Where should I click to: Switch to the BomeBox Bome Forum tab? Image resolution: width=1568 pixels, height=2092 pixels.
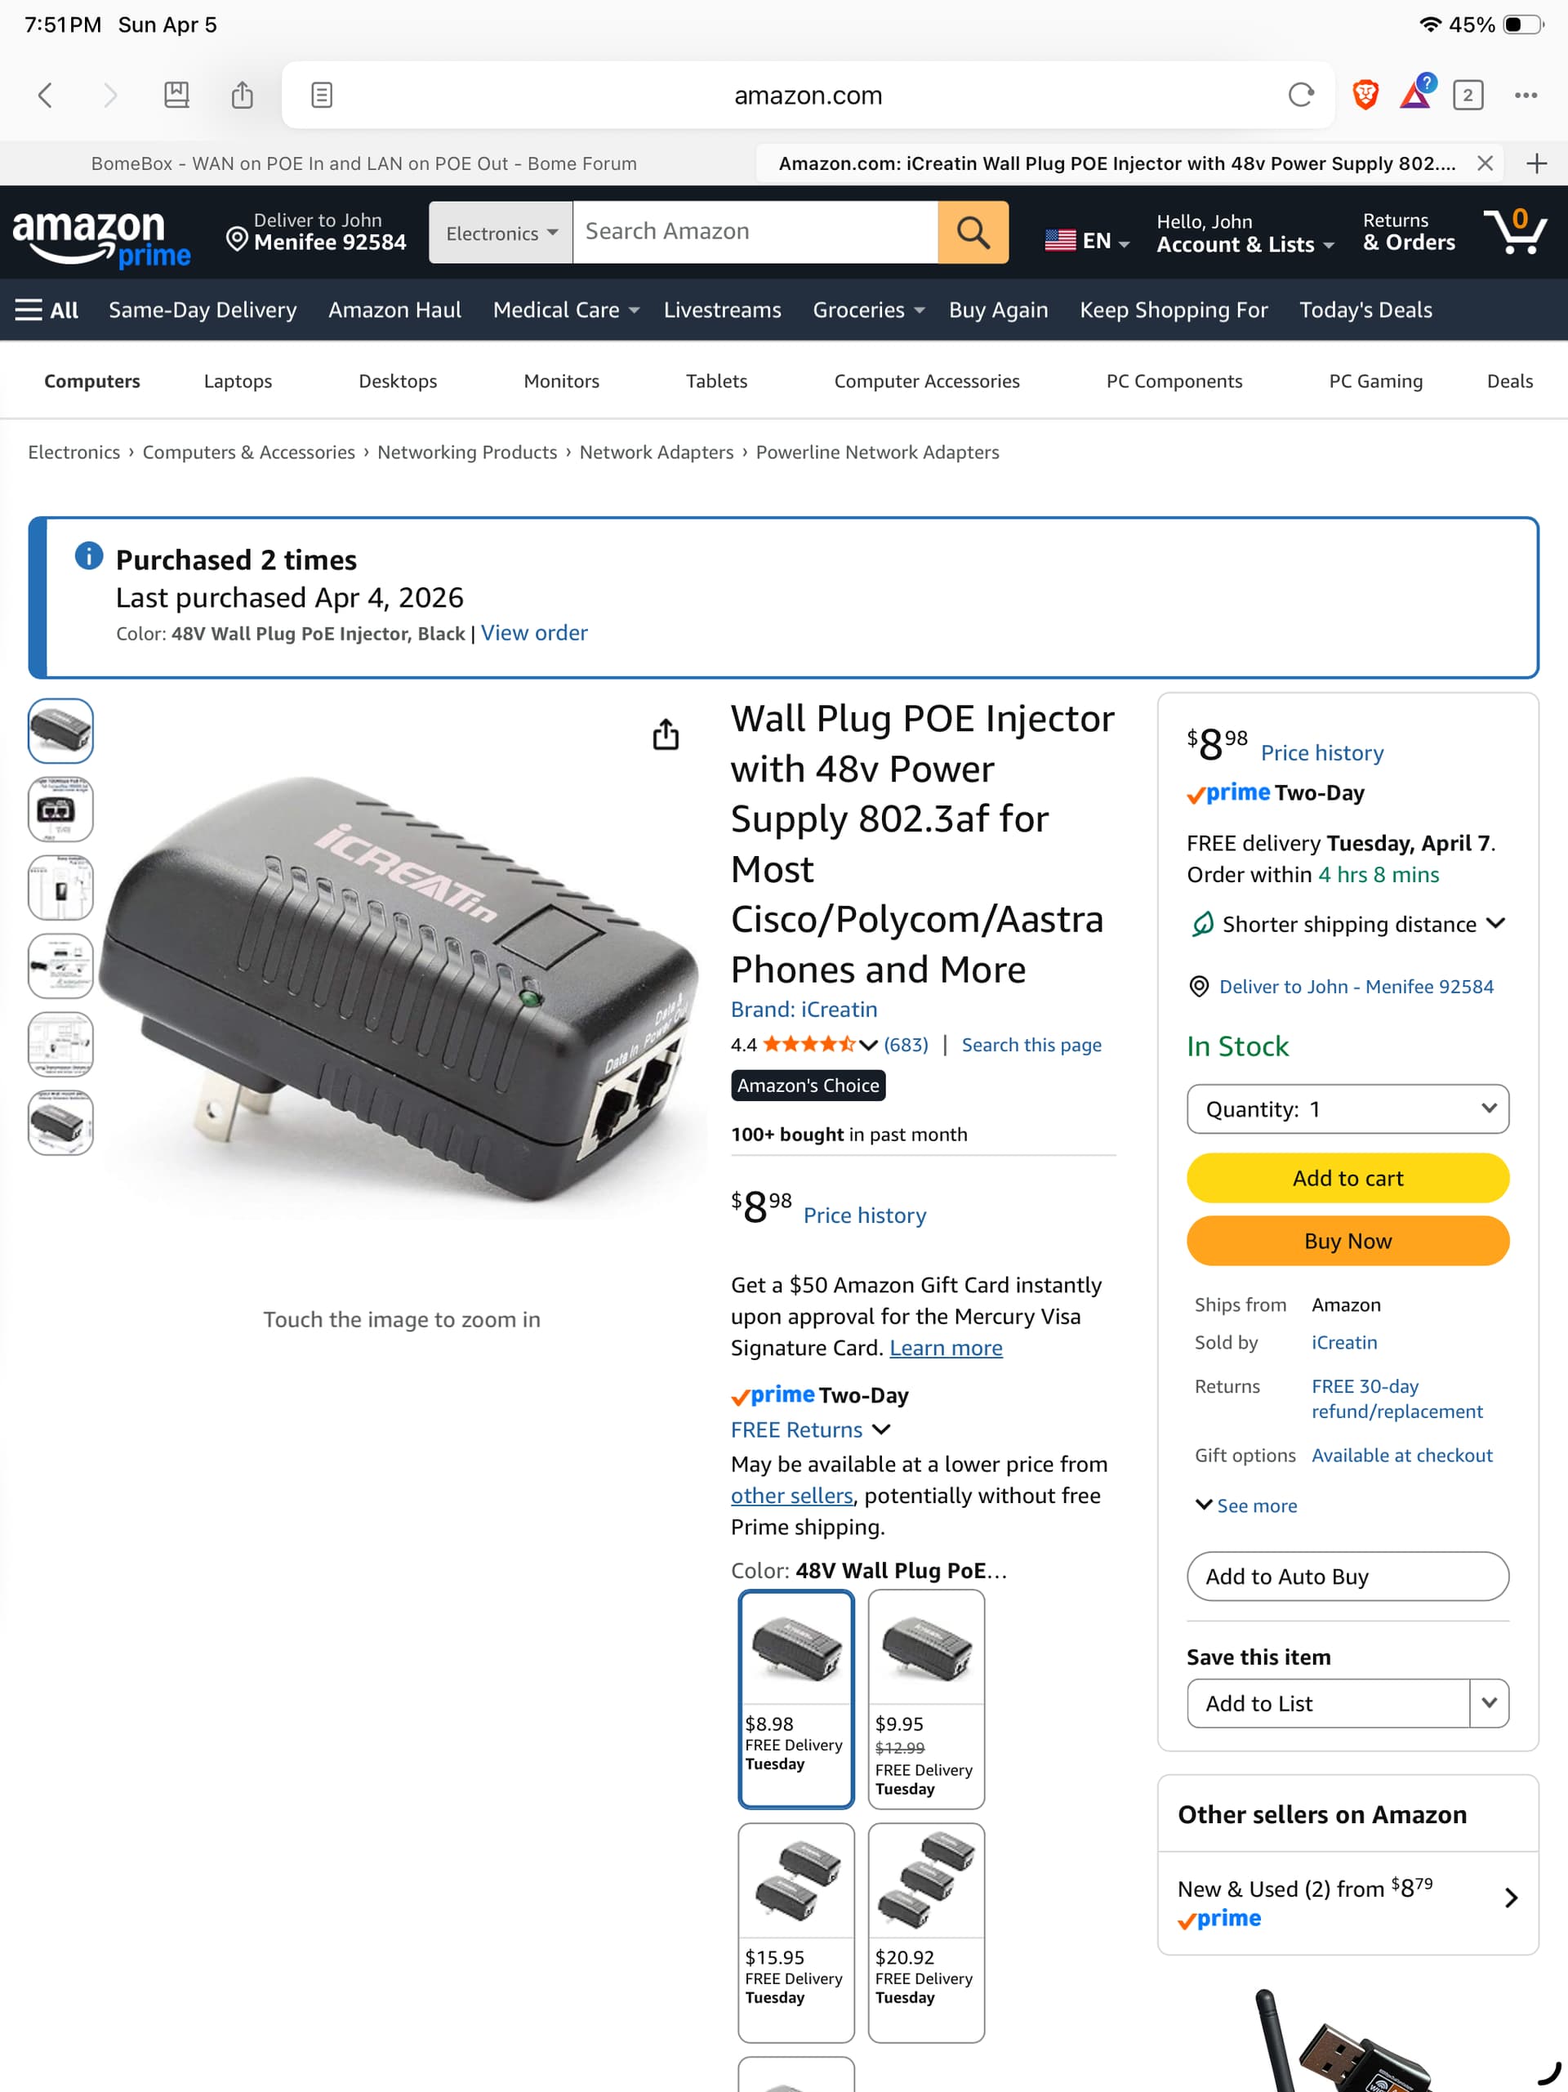364,163
